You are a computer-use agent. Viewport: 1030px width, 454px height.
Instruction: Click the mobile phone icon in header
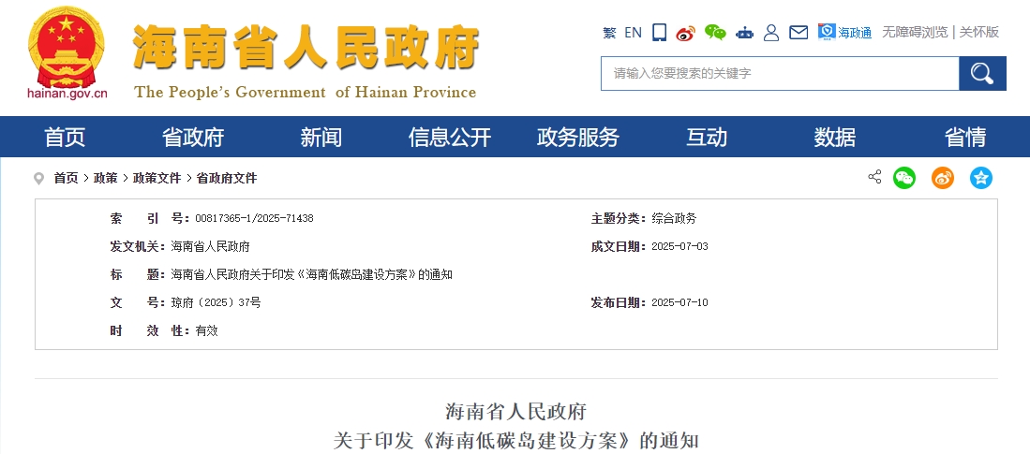(659, 33)
